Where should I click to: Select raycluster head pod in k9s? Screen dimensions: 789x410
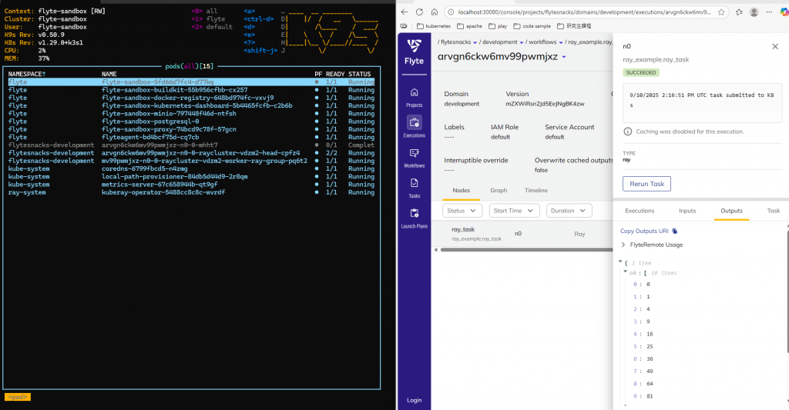191,153
